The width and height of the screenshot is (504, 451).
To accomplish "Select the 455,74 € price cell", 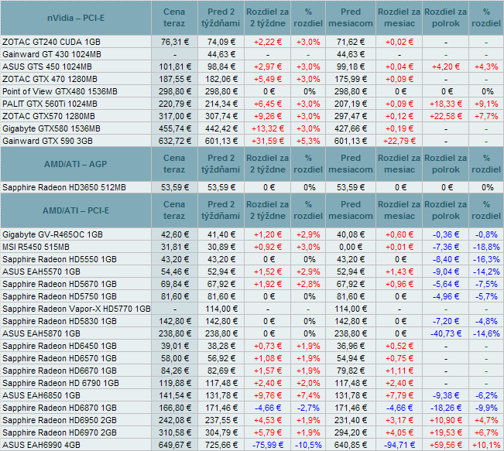I will click(x=175, y=129).
